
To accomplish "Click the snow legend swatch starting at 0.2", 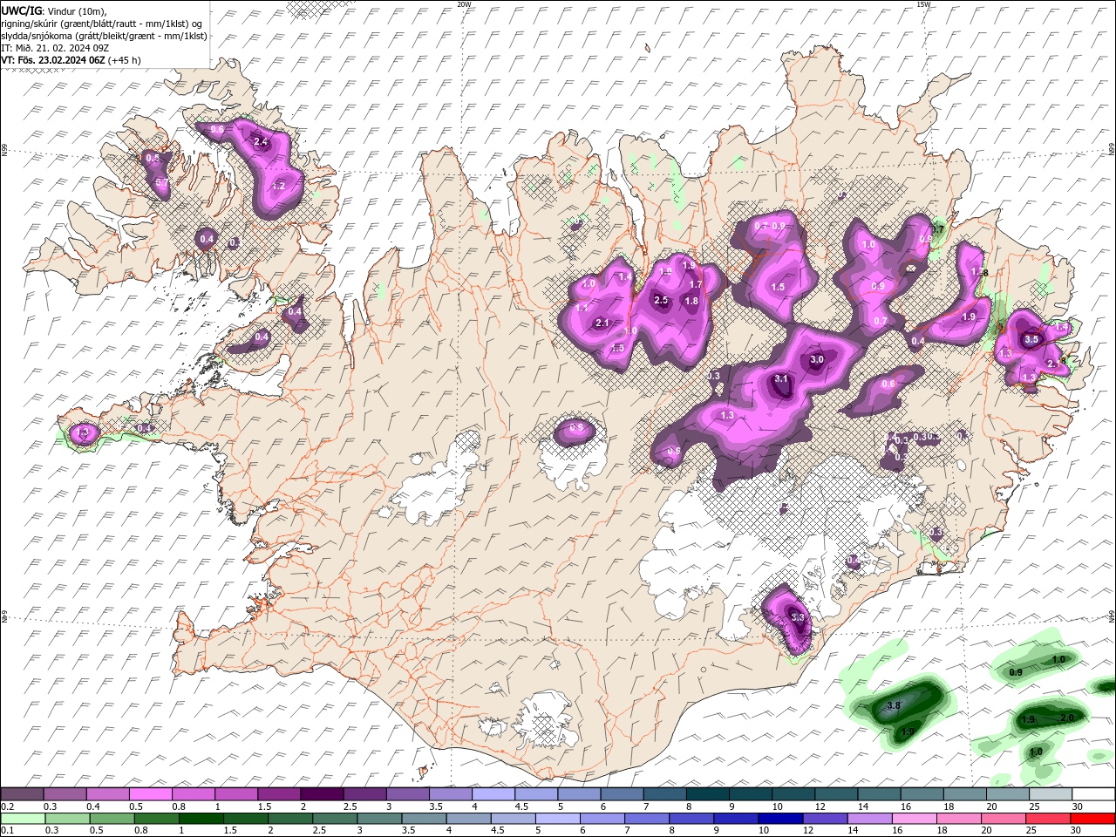I will (23, 794).
